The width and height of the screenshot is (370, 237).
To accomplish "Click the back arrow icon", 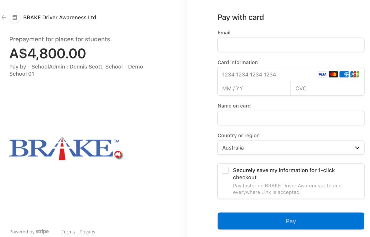I will pos(4,17).
